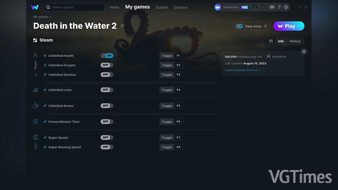338x190 pixels.
Task: Toggle the Save mods switch
Action: pyautogui.click(x=239, y=26)
